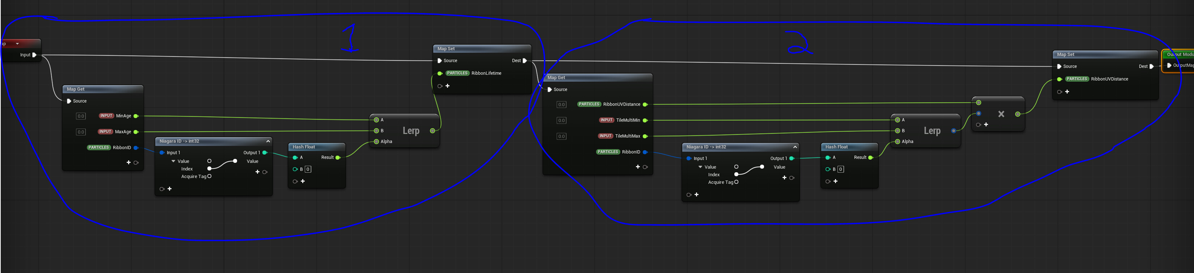Click the TileMultiMax output pin
Image resolution: width=1194 pixels, height=273 pixels.
pos(645,136)
